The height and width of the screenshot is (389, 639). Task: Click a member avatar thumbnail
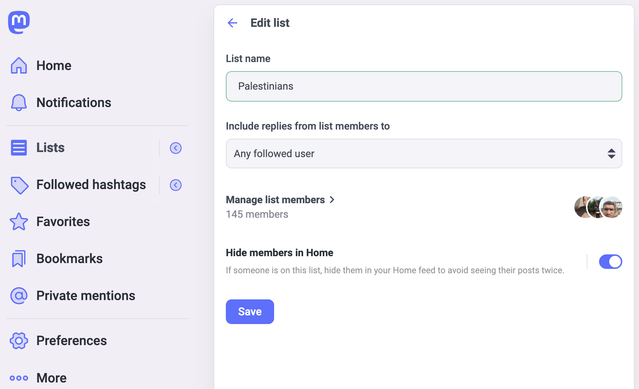tap(611, 207)
